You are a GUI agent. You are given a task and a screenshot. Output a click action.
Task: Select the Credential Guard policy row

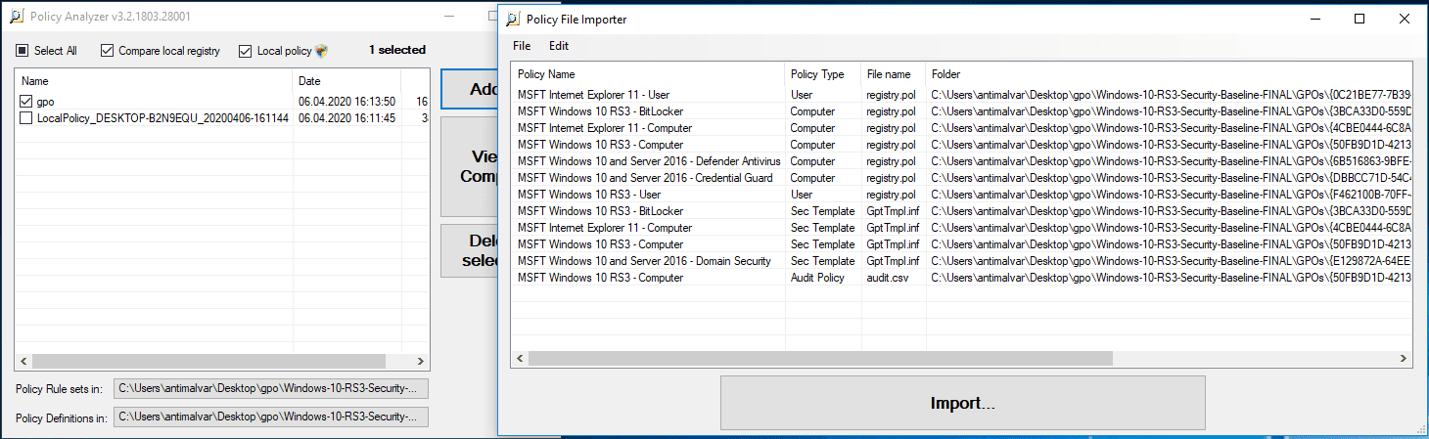(645, 178)
